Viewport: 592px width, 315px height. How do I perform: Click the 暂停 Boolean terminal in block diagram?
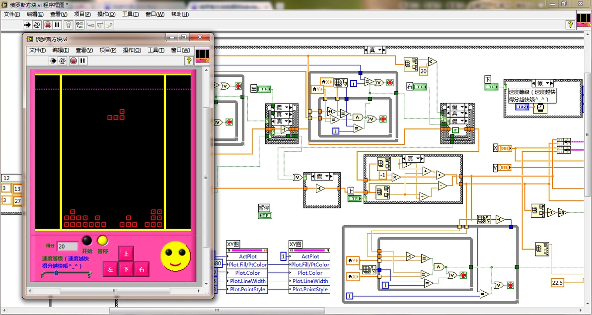(264, 215)
